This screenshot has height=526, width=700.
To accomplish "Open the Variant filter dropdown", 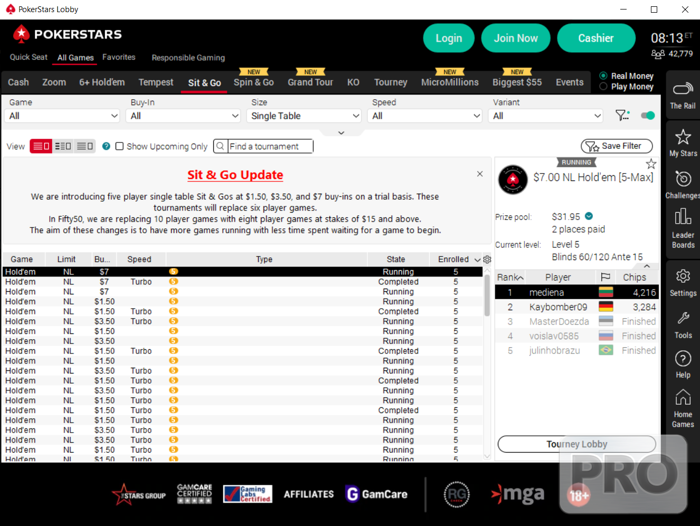I will [545, 116].
